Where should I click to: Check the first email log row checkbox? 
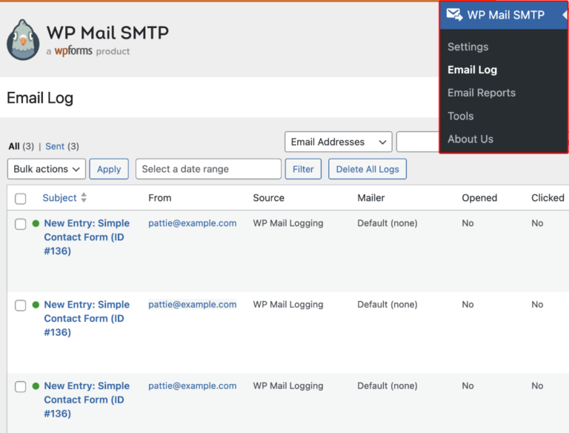click(x=21, y=224)
